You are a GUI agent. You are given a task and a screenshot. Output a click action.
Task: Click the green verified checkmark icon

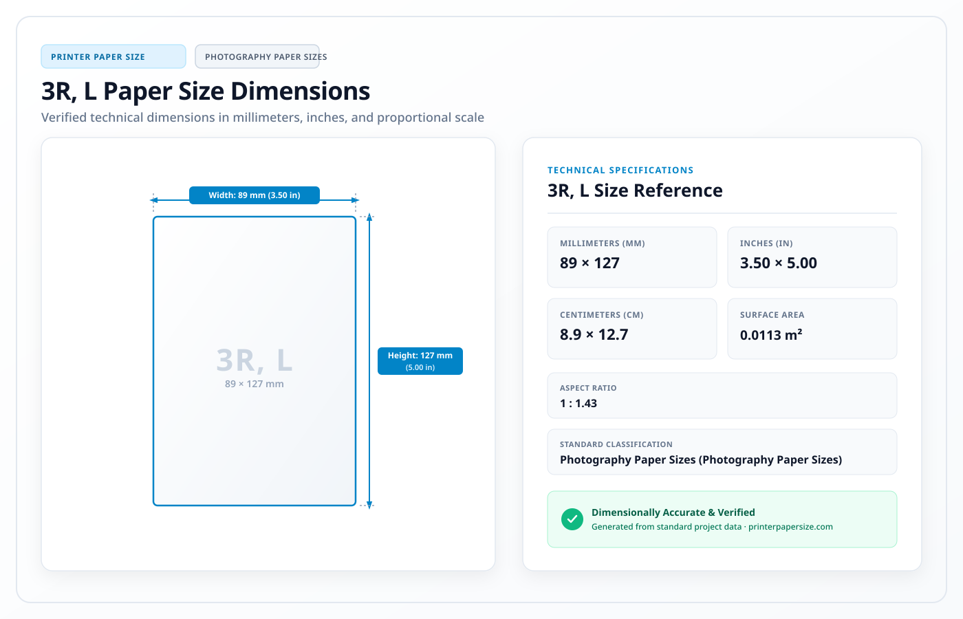(572, 519)
